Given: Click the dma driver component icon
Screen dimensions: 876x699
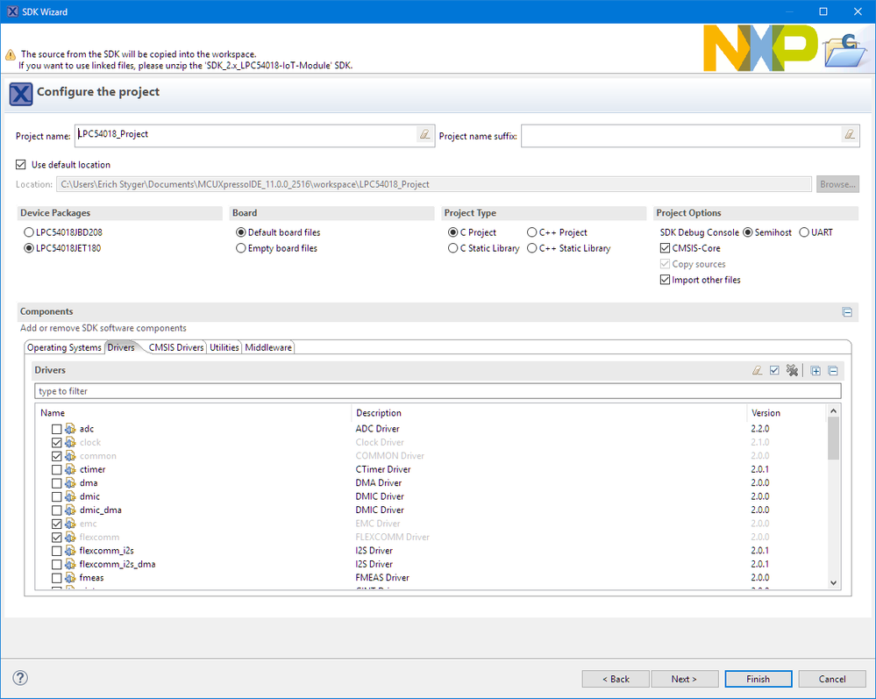Looking at the screenshot, I should 70,482.
